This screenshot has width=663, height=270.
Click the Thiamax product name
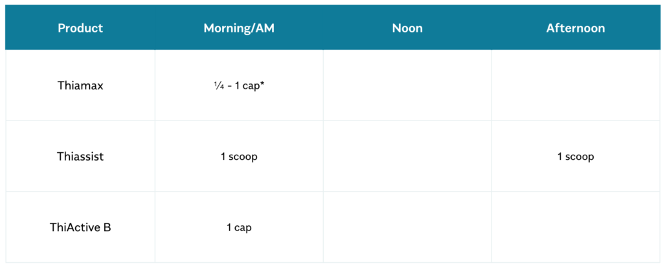click(x=80, y=85)
